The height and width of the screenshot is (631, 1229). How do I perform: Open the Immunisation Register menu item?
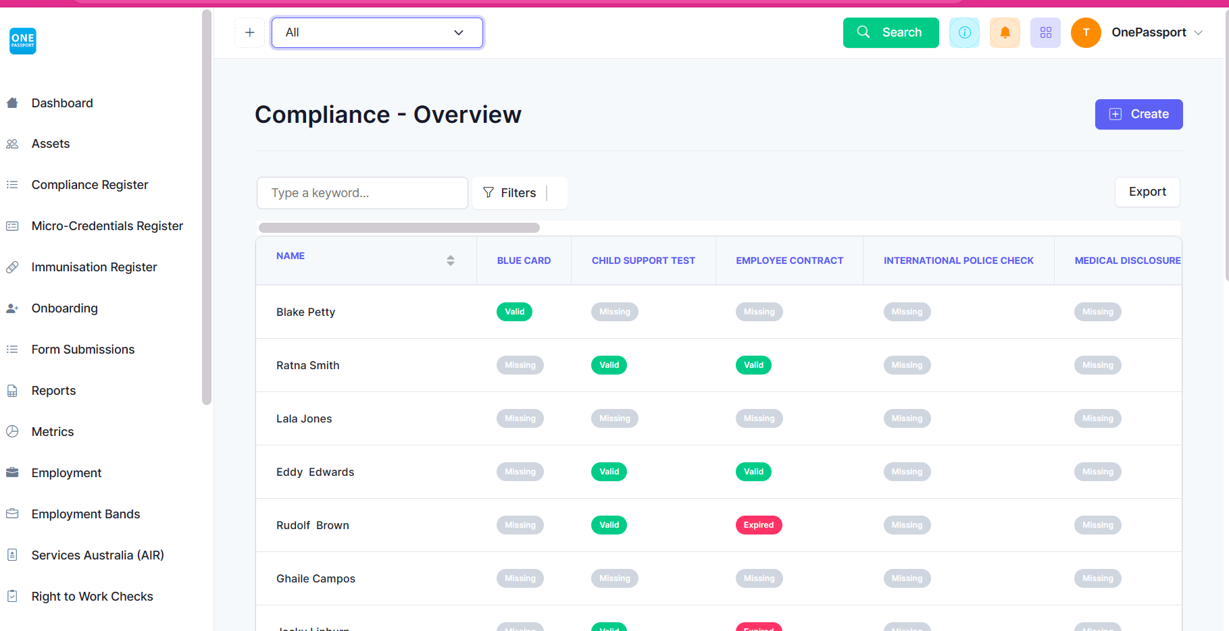coord(94,267)
